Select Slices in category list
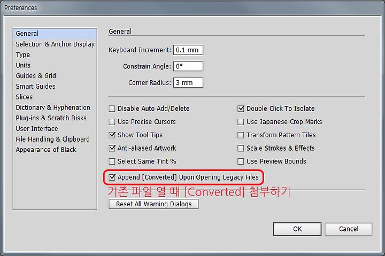This screenshot has width=385, height=256. pos(55,97)
